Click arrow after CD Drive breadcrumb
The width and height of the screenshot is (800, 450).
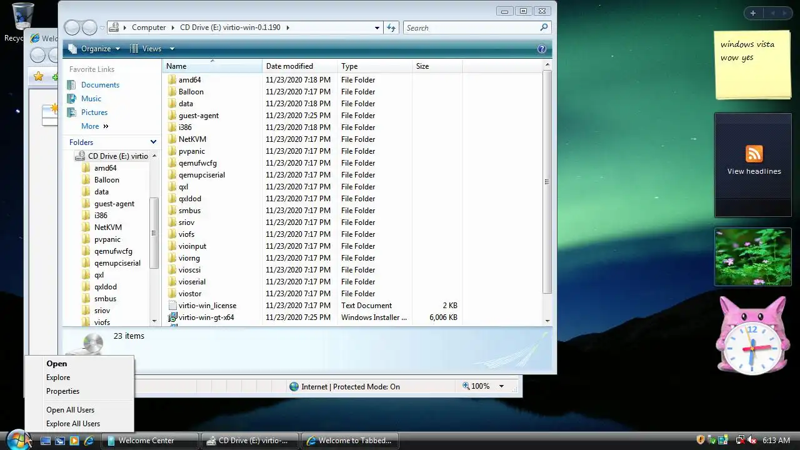point(287,27)
